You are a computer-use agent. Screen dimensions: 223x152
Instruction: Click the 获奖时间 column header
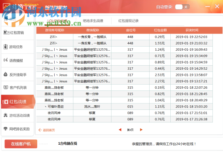coord(192,30)
